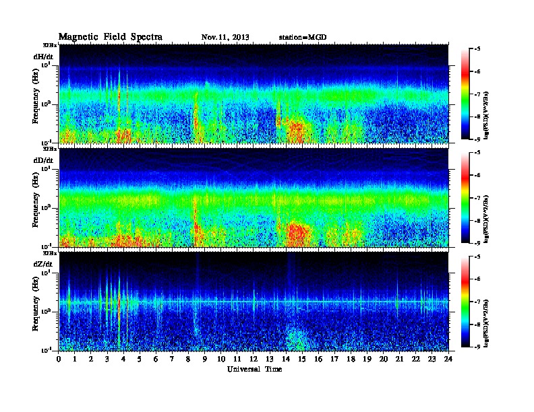Image resolution: width=534 pixels, height=412 pixels.
Task: Click the dD/dt panel color scale bar
Action: (465, 198)
